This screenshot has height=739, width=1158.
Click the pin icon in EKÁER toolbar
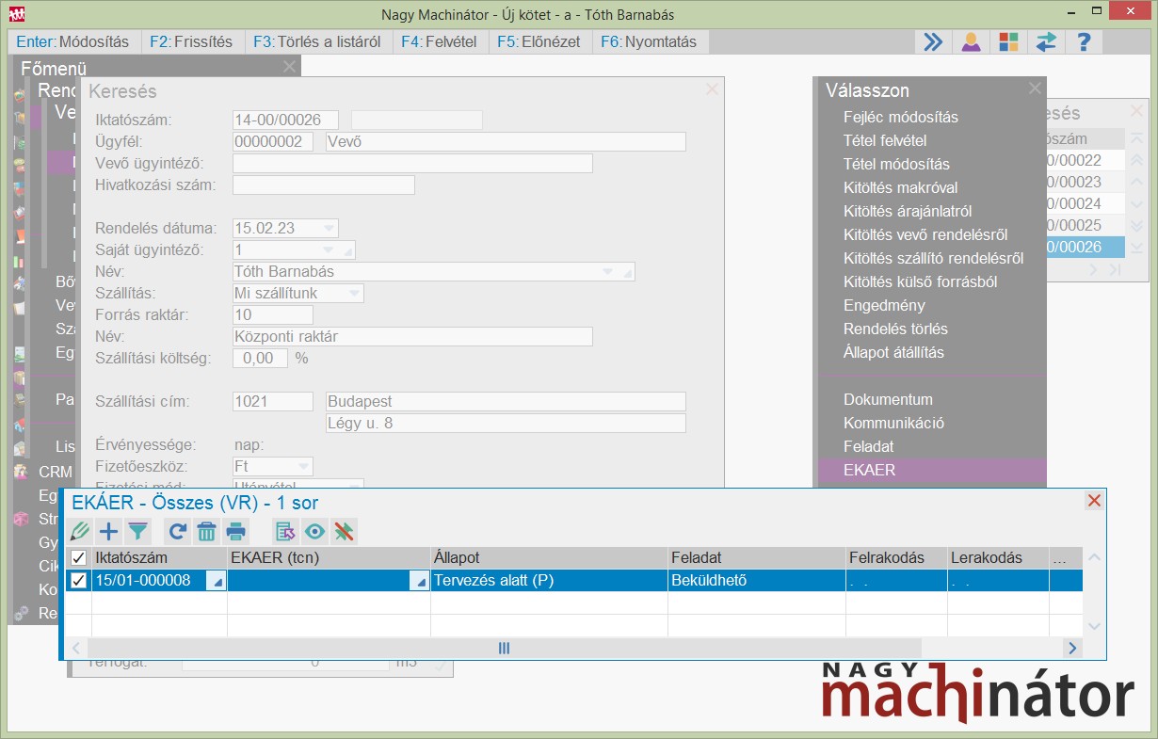click(x=344, y=531)
